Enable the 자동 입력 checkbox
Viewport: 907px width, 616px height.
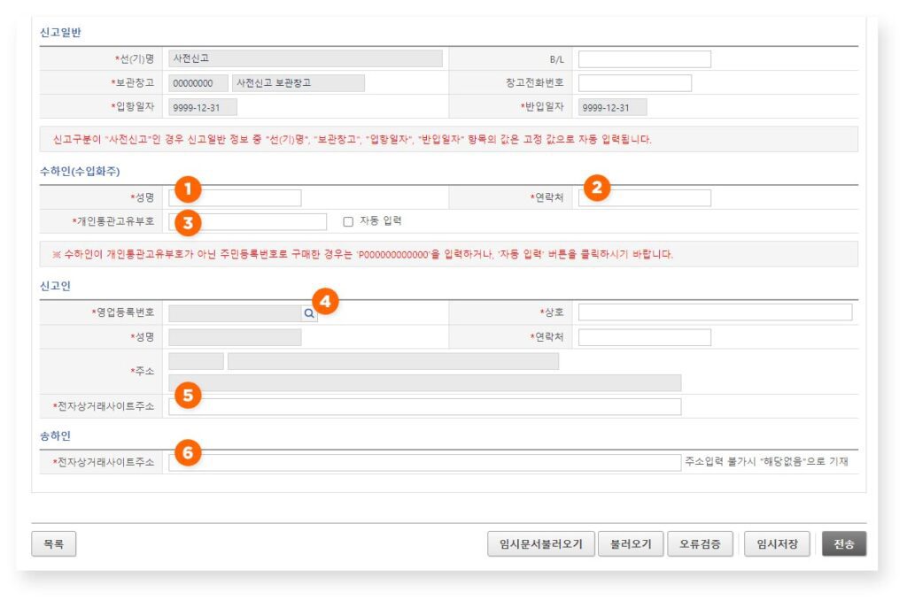click(348, 222)
